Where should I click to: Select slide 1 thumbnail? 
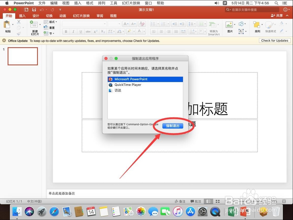click(23, 56)
